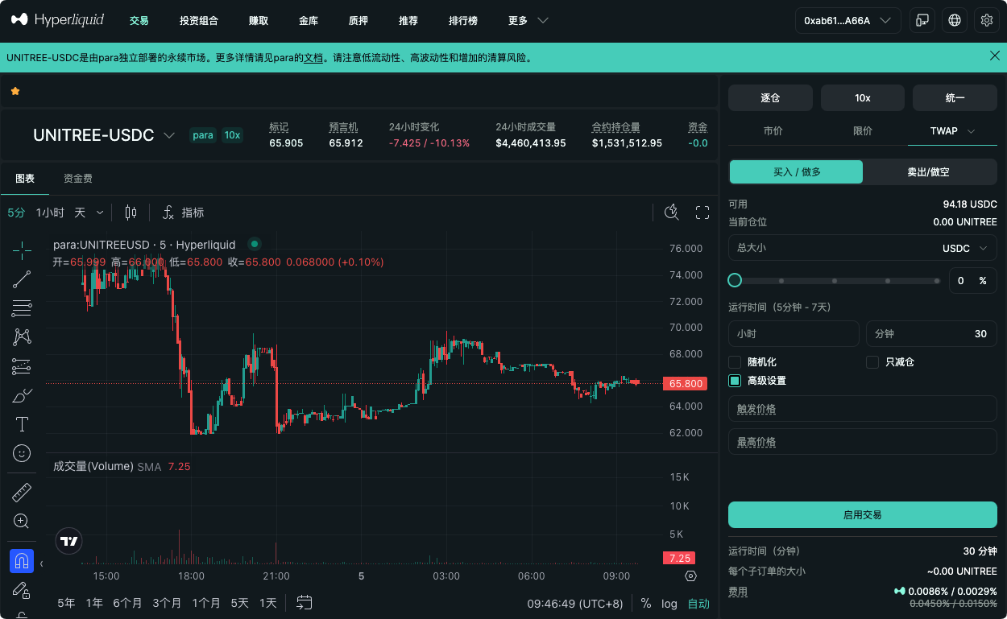
Task: Select the 市价 order tab
Action: [773, 131]
